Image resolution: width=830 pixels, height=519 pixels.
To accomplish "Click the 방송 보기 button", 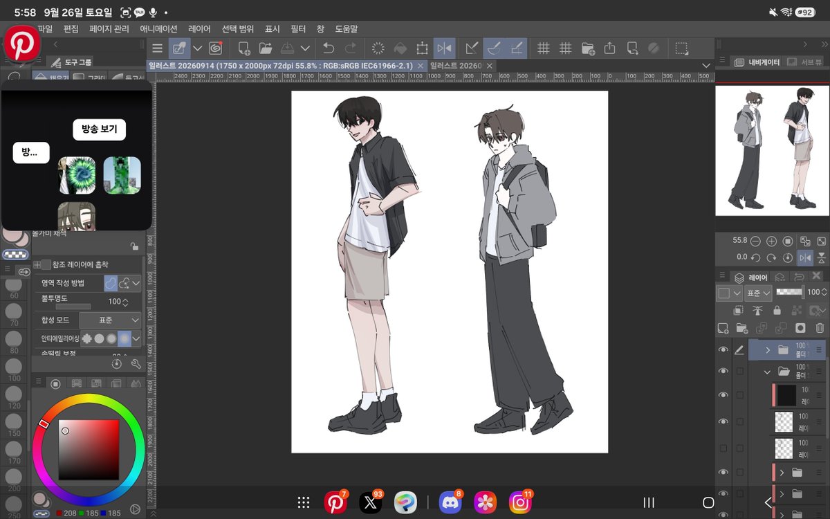I will (100, 130).
